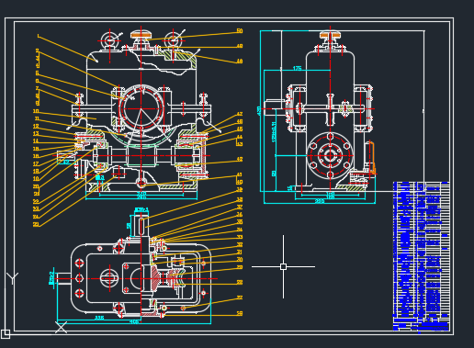Select part number label 12
Viewport: 474px width, 348px height.
click(36, 126)
